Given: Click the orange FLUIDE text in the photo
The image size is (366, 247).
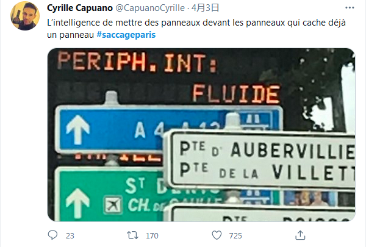Looking at the screenshot, I should (x=236, y=93).
